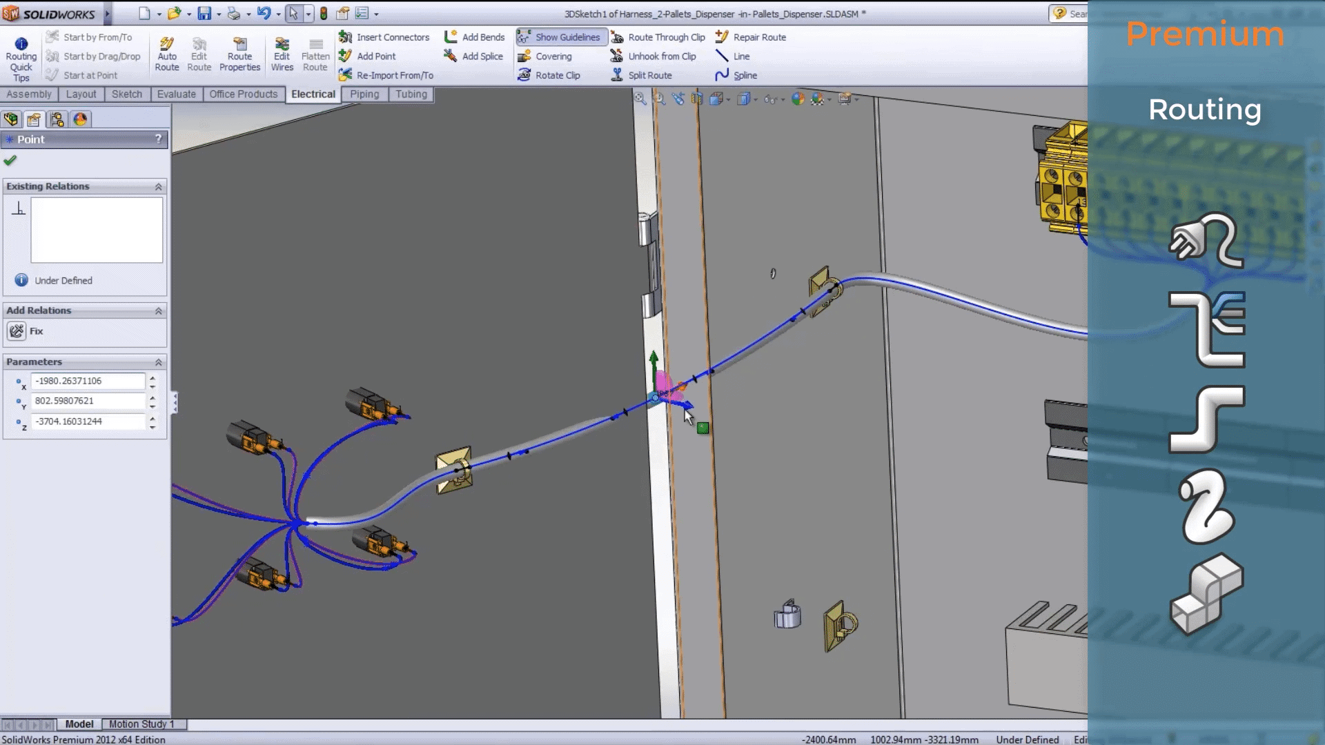Click the Add Splice tool
The width and height of the screenshot is (1325, 745).
(x=473, y=57)
